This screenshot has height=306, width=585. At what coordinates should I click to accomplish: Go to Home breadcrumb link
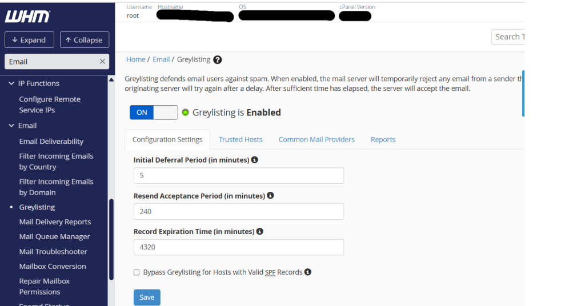point(136,59)
